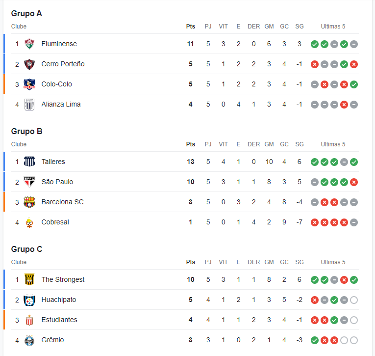Click São Paulo's red loss indicator
Image resolution: width=375 pixels, height=356 pixels.
pos(354,182)
